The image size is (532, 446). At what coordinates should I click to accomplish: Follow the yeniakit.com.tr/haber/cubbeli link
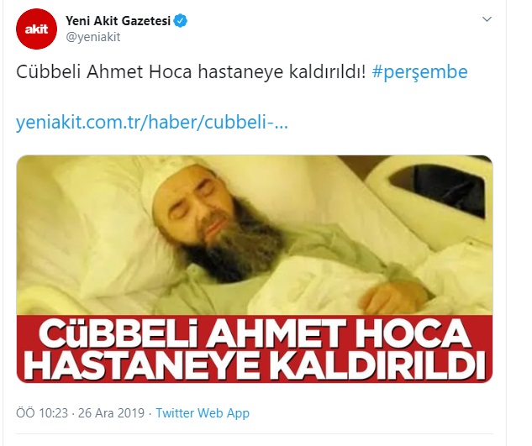click(152, 123)
